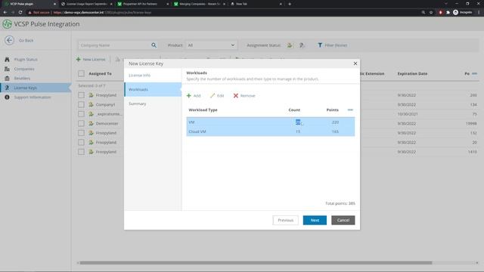This screenshot has height=272, width=484.
Task: Click the green plus New License icon
Action: click(x=78, y=59)
